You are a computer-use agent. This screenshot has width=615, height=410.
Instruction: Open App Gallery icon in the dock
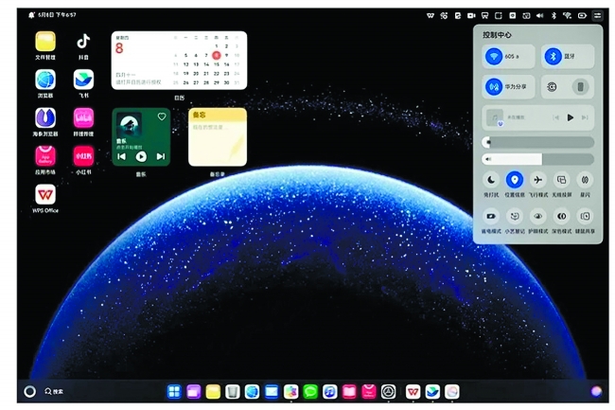pos(369,392)
